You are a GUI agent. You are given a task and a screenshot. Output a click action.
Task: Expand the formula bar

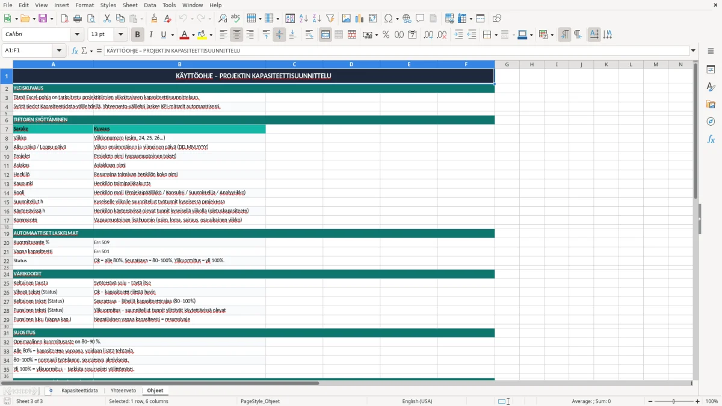pyautogui.click(x=694, y=51)
